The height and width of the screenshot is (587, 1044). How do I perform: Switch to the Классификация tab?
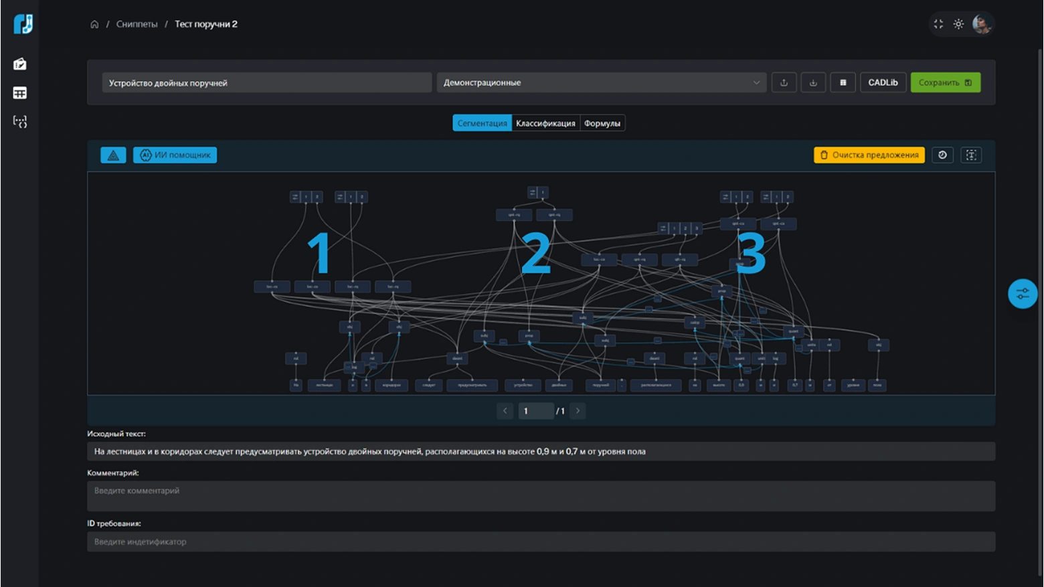coord(545,123)
